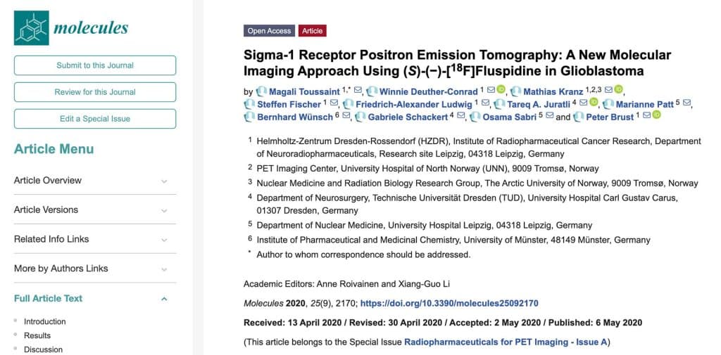Open Tareq A. Juratli author name link
Image resolution: width=721 pixels, height=355 pixels.
pyautogui.click(x=539, y=105)
